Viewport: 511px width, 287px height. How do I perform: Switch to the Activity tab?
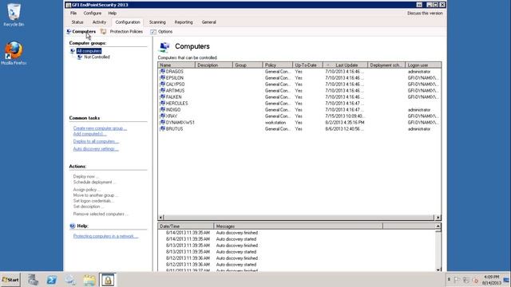click(99, 22)
